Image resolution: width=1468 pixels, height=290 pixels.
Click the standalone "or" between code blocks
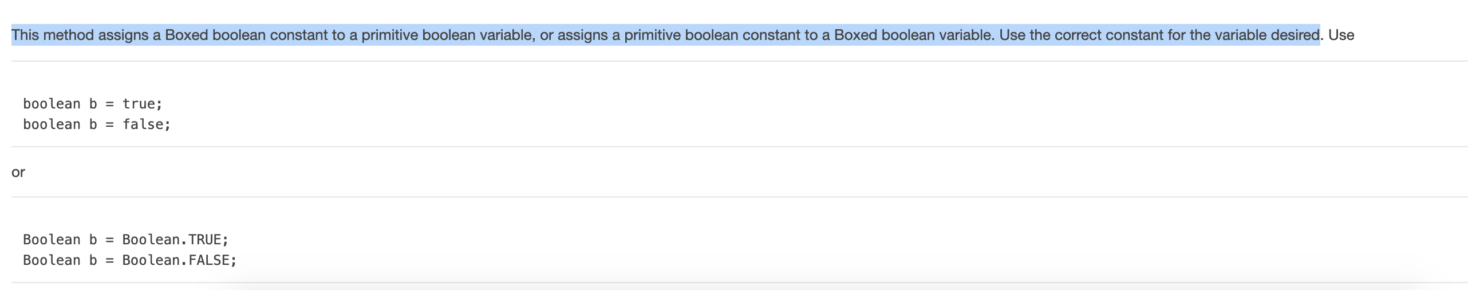tap(18, 172)
